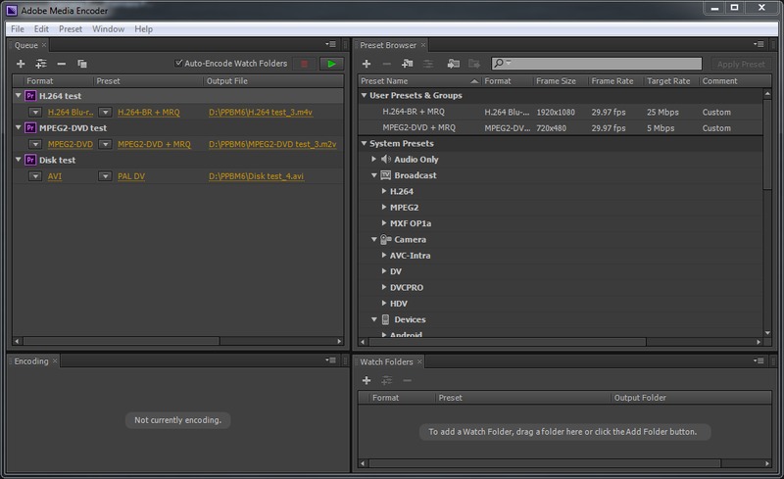Open the Preset menu
This screenshot has height=479, width=784.
tap(71, 29)
